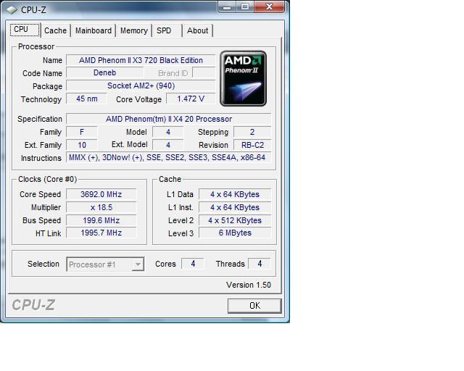Click the AMD Phenom II logo
The width and height of the screenshot is (464, 371).
(x=244, y=78)
